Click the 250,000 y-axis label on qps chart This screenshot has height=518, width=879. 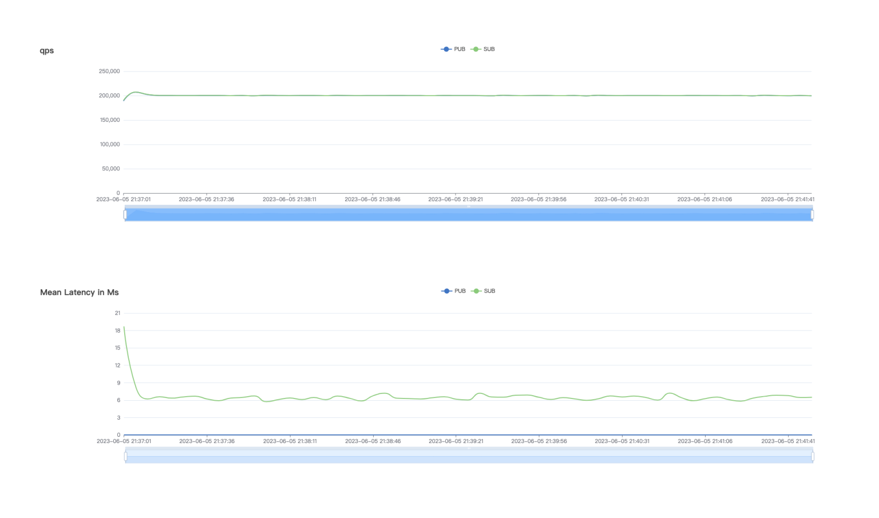click(x=109, y=71)
